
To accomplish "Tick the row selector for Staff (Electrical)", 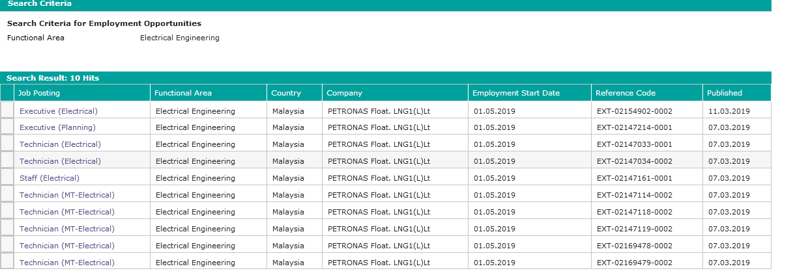I will [x=7, y=178].
